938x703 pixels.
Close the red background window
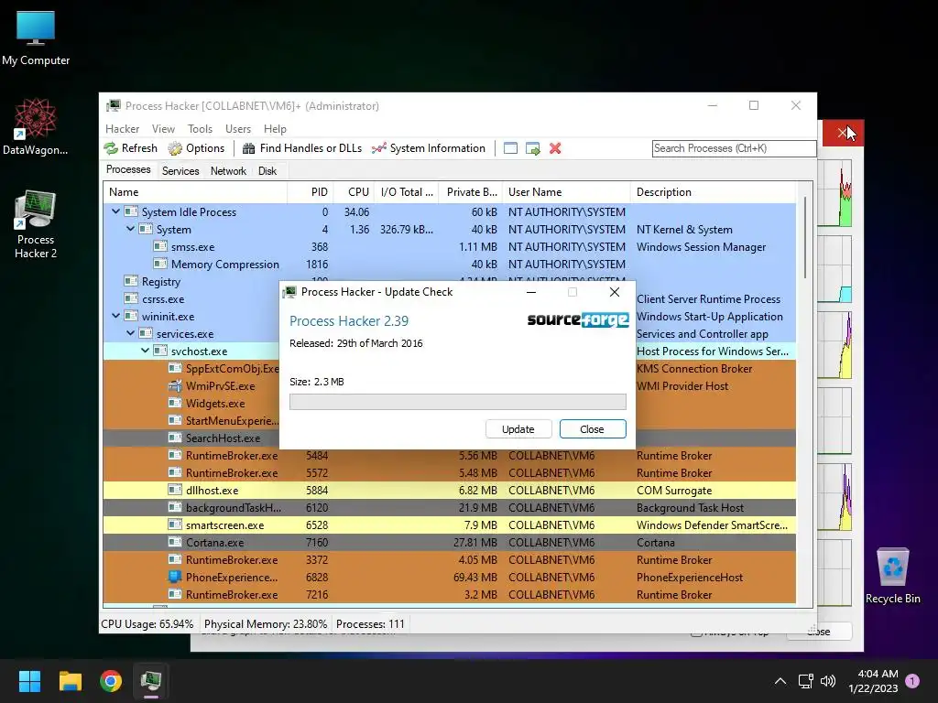coord(843,133)
